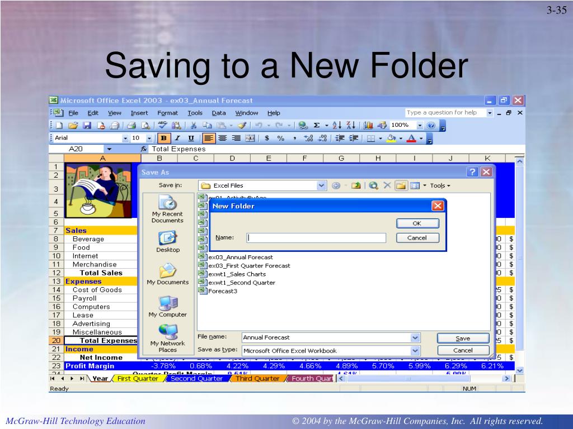Toggle Center alignment button
This screenshot has height=429, width=573.
[x=222, y=139]
